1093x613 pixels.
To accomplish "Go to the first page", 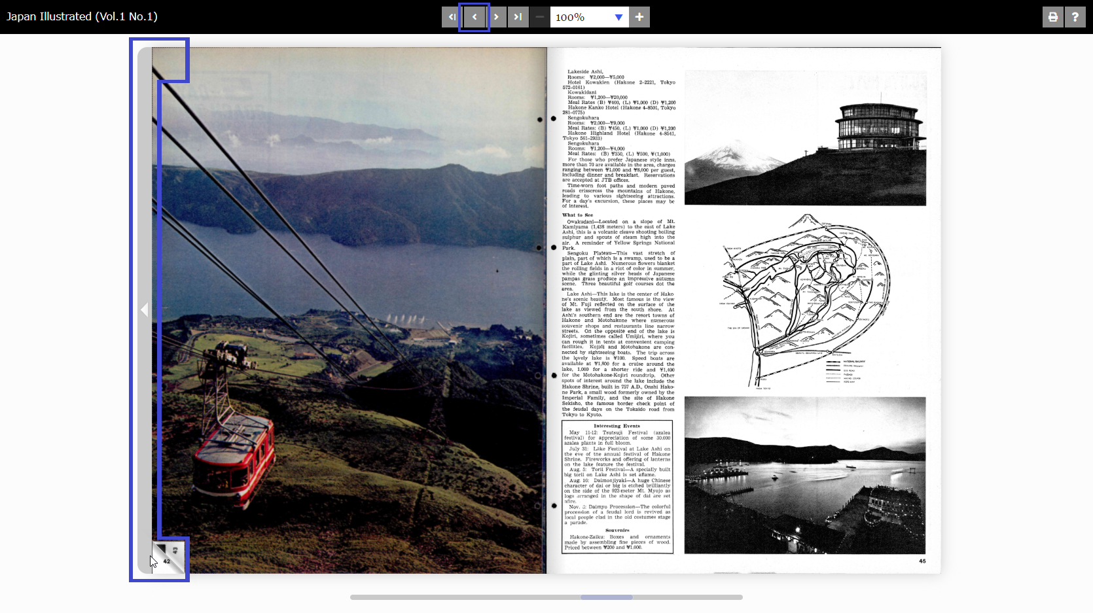I will pyautogui.click(x=452, y=17).
